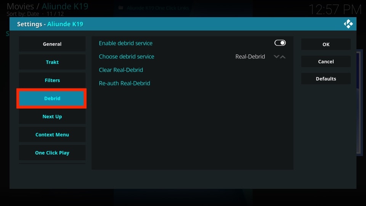Click the Movies / Aliunde K19 breadcrumb
This screenshot has width=366, height=206.
47,6
